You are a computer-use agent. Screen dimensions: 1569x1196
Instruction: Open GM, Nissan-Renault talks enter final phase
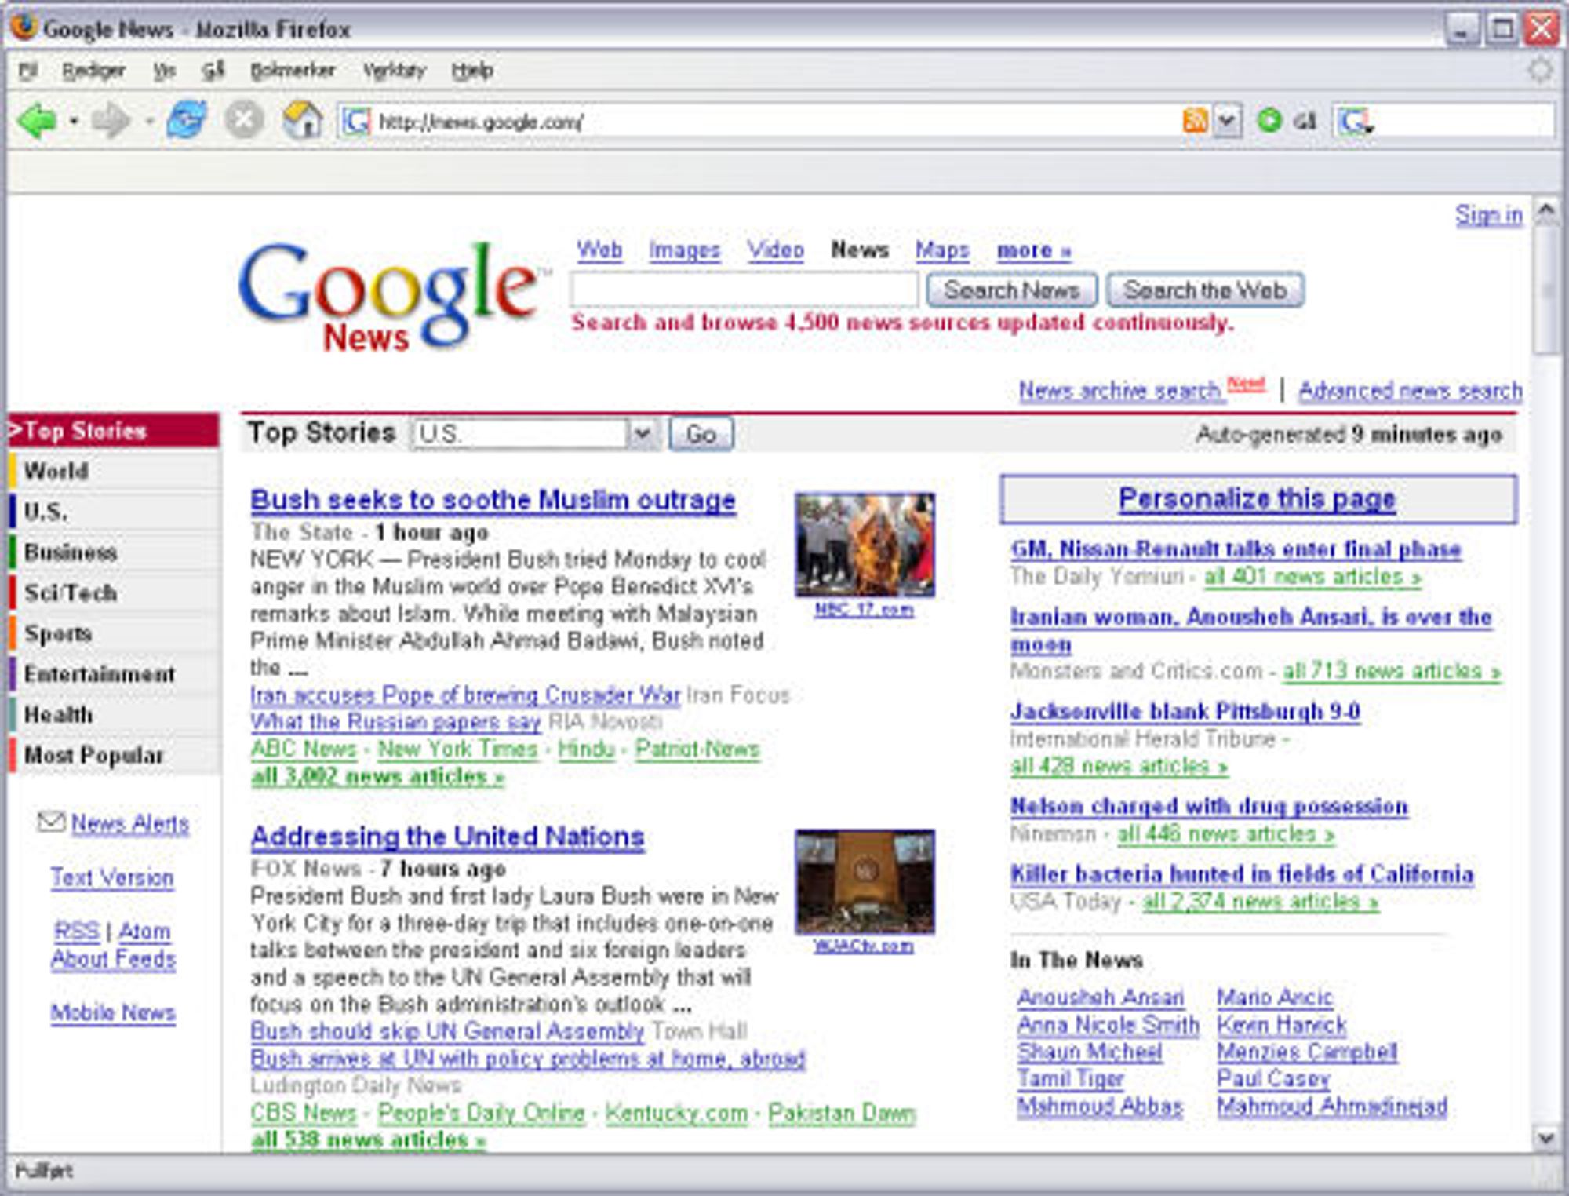[x=1236, y=549]
